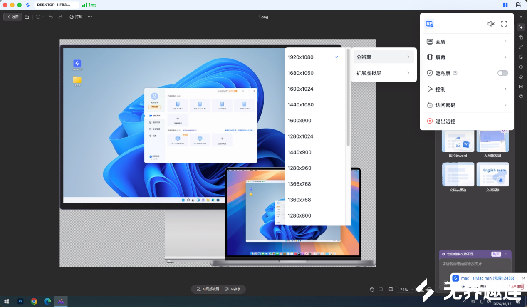Open the folder icon in the top toolbar
The height and width of the screenshot is (307, 527).
27,17
